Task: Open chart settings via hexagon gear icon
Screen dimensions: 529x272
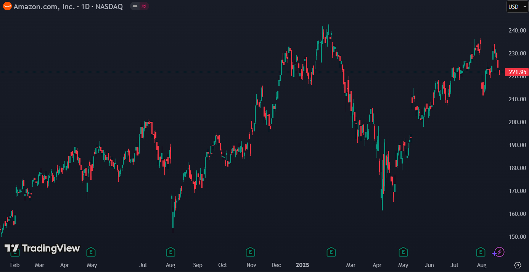Action: (x=518, y=265)
